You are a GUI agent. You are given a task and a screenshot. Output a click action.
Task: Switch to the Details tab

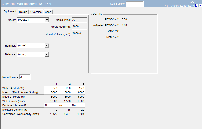(23, 12)
